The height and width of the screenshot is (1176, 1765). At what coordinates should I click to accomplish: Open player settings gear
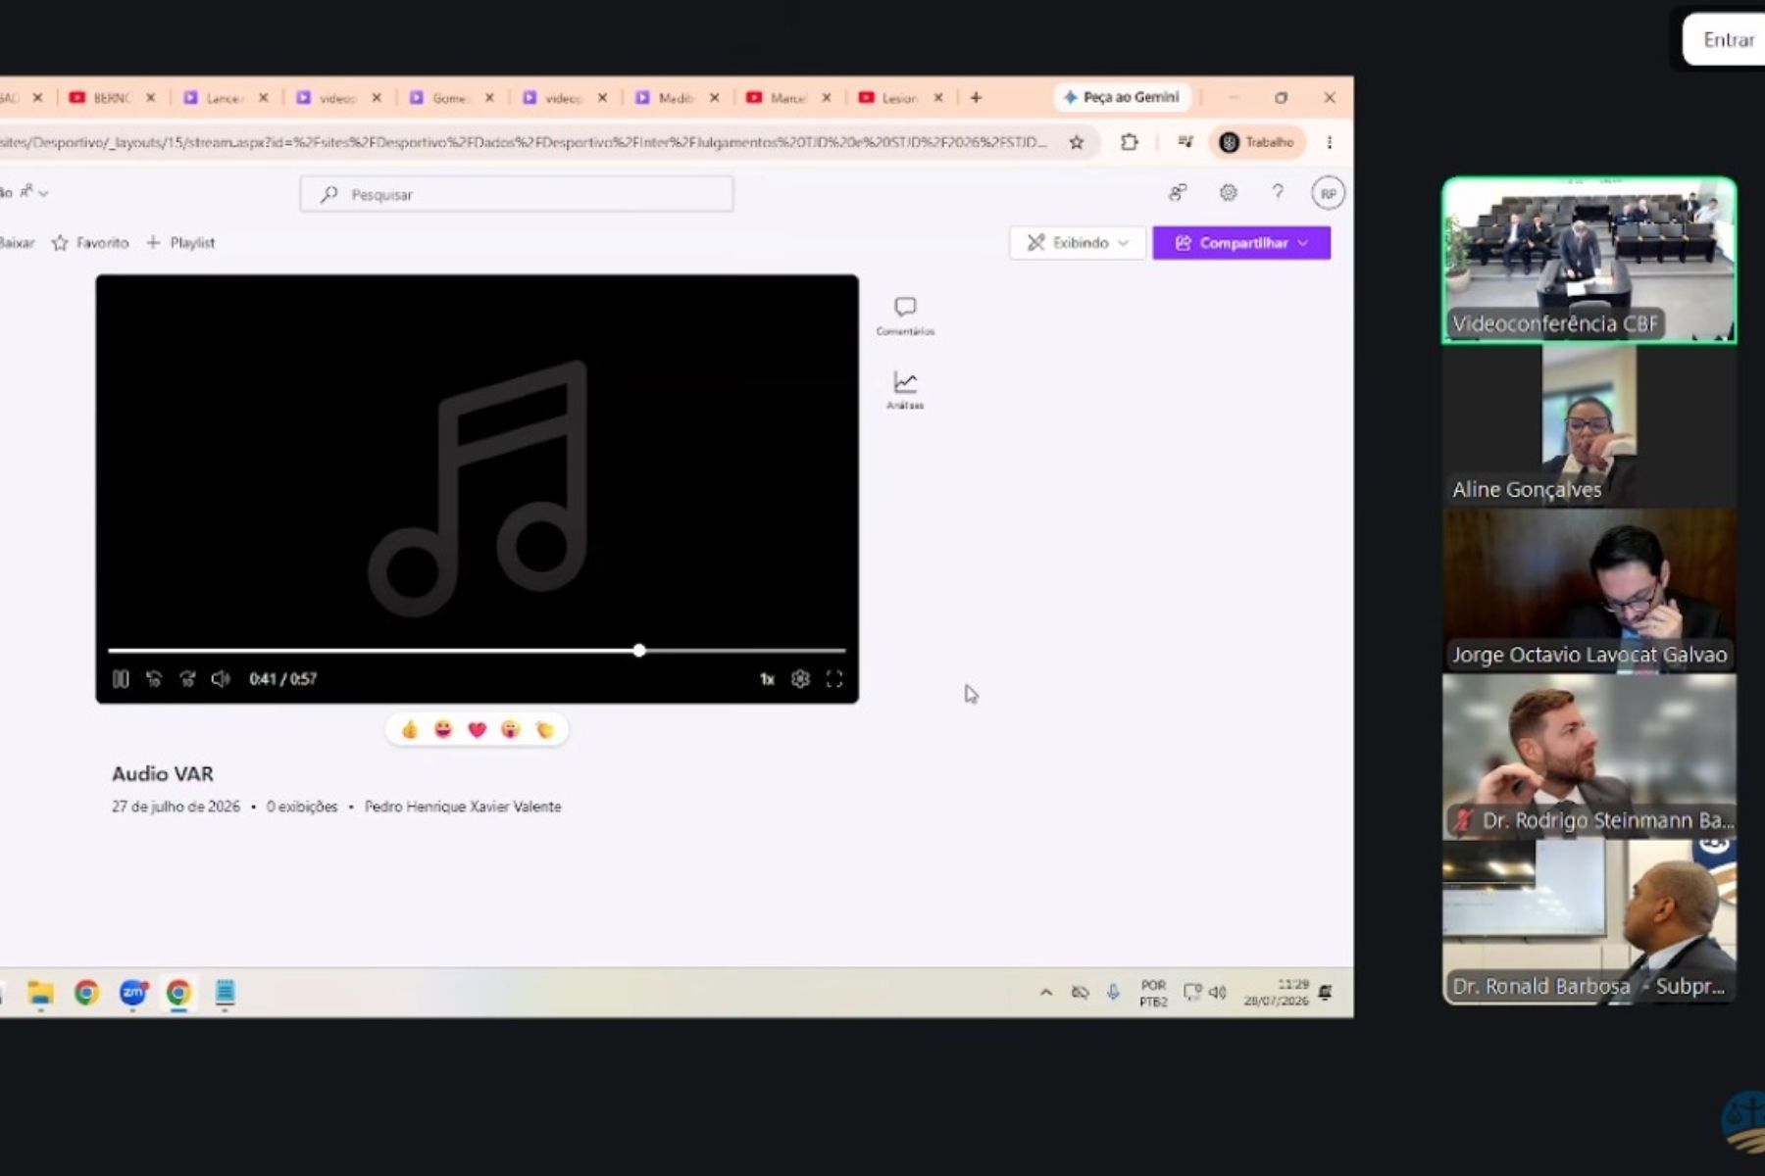tap(800, 678)
